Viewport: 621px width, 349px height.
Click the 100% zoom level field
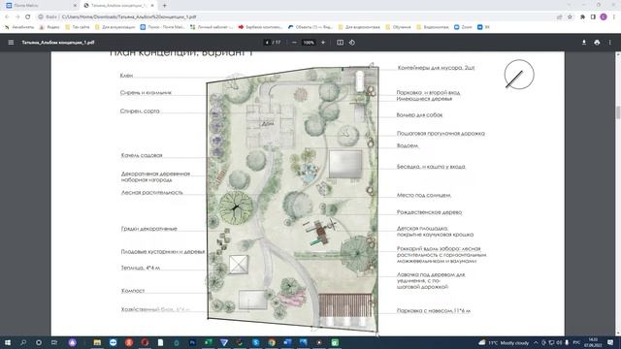pos(309,43)
